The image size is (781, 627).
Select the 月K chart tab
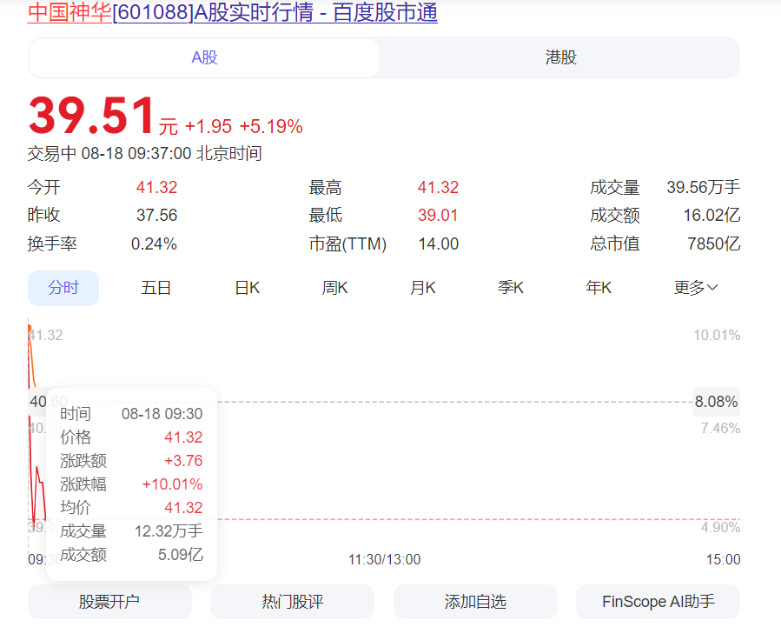point(423,288)
